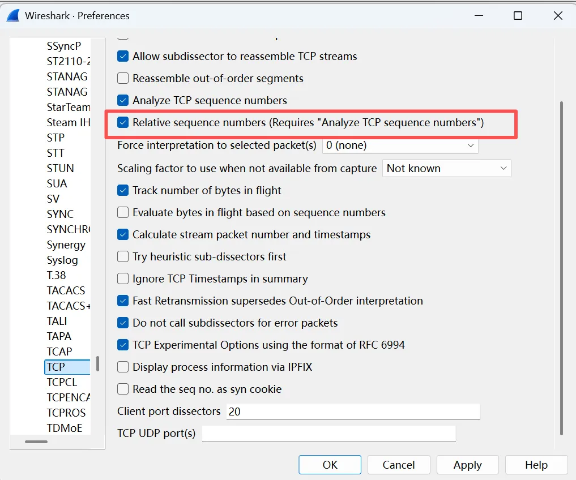This screenshot has height=480, width=576.
Task: Open Force interpretation to selected packet dropdown
Action: tap(400, 145)
